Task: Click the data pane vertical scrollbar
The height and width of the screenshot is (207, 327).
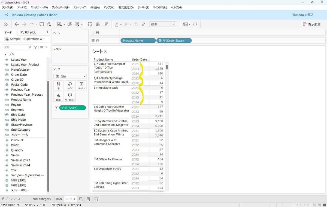Action: [48, 136]
